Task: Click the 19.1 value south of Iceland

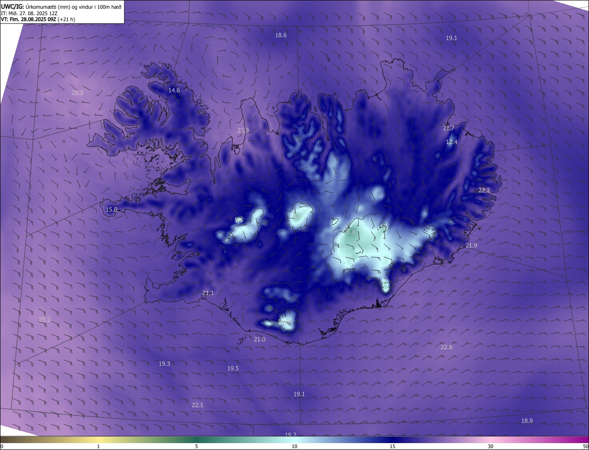Action: [x=299, y=394]
